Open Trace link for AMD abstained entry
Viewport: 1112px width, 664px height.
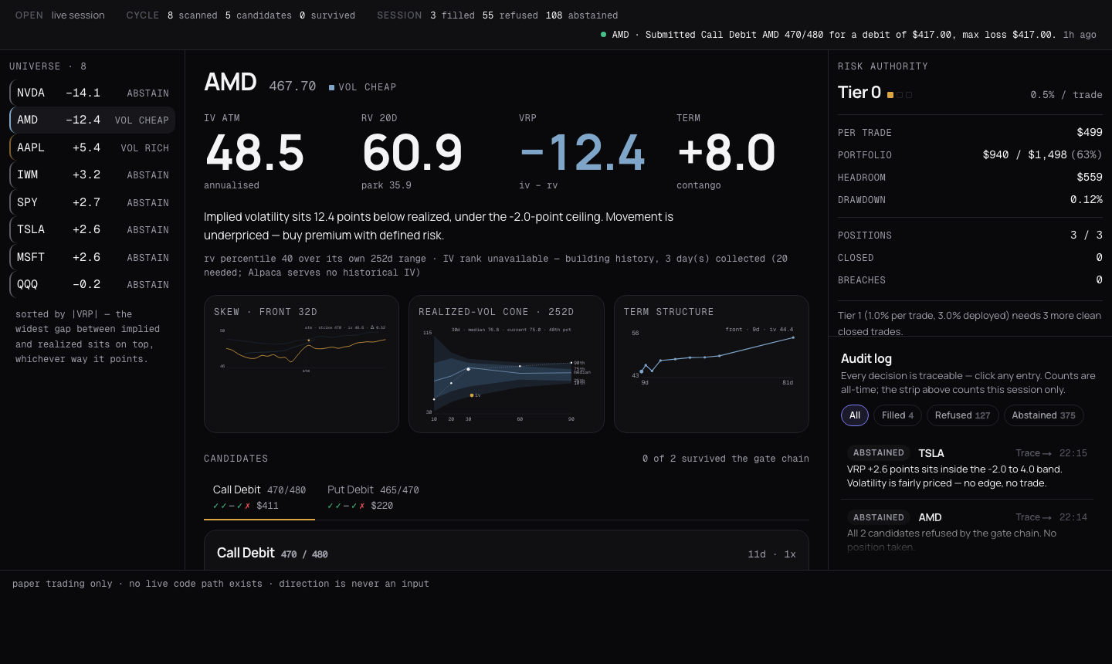point(1033,517)
